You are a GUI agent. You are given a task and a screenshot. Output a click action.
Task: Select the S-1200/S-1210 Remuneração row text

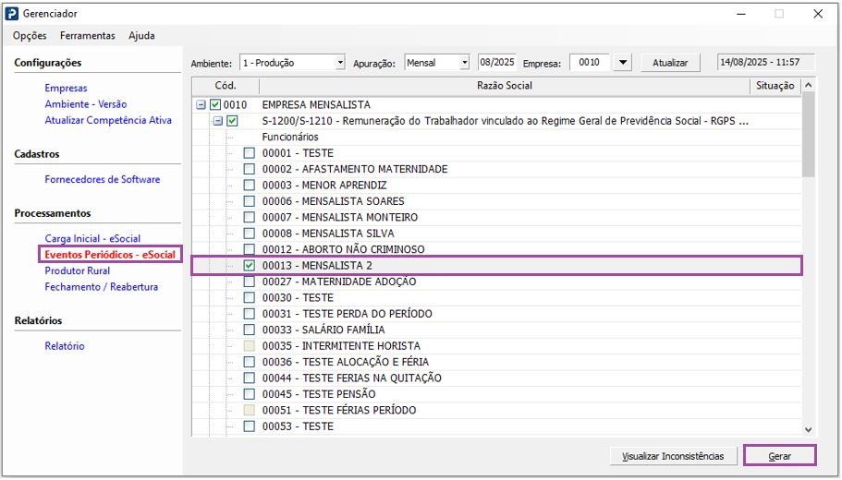point(505,121)
